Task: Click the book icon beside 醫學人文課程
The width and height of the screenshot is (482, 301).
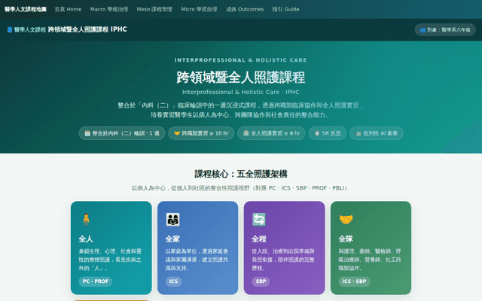Action: click(x=10, y=30)
